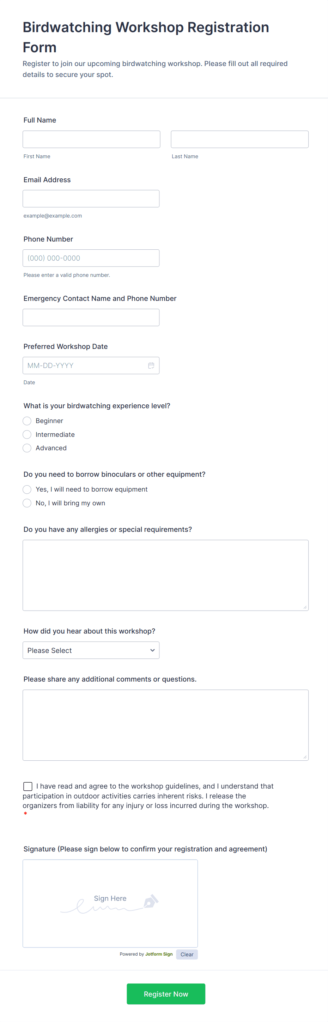Clear the signature field

[x=187, y=954]
